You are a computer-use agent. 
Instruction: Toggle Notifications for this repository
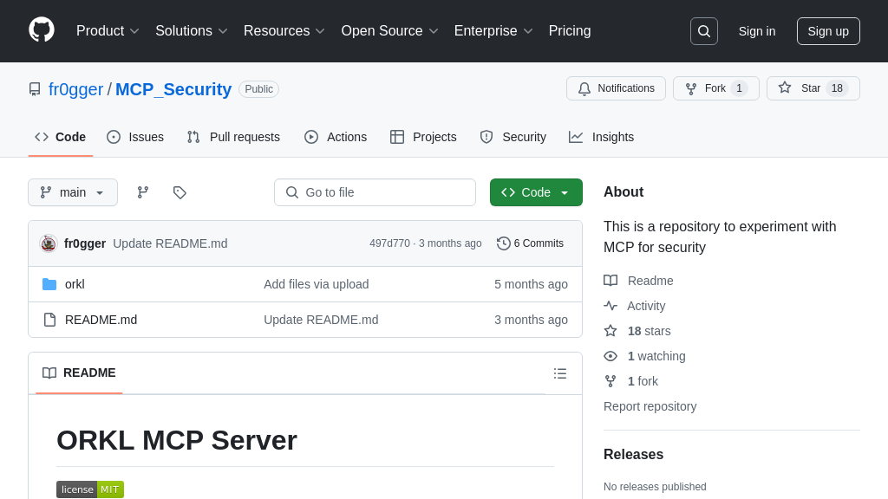tap(616, 88)
